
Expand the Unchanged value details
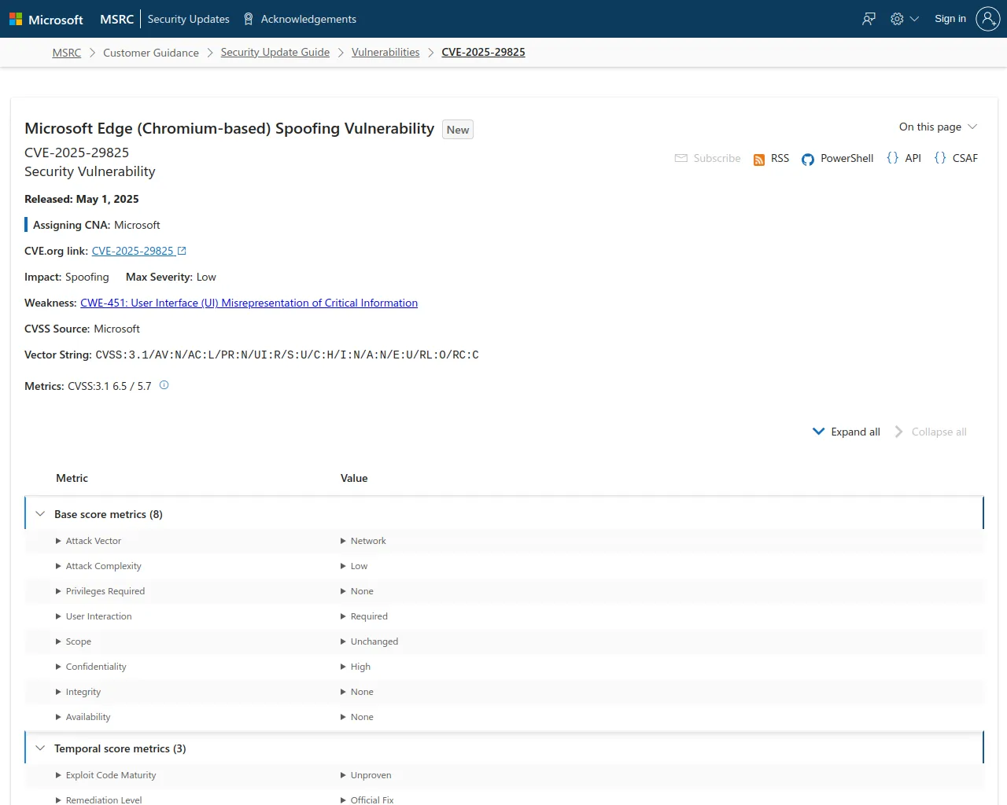(369, 641)
